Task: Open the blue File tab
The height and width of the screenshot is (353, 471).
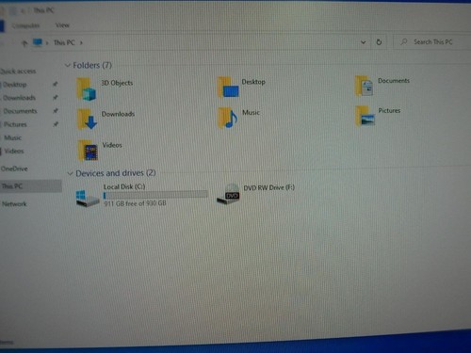Action: coord(2,26)
